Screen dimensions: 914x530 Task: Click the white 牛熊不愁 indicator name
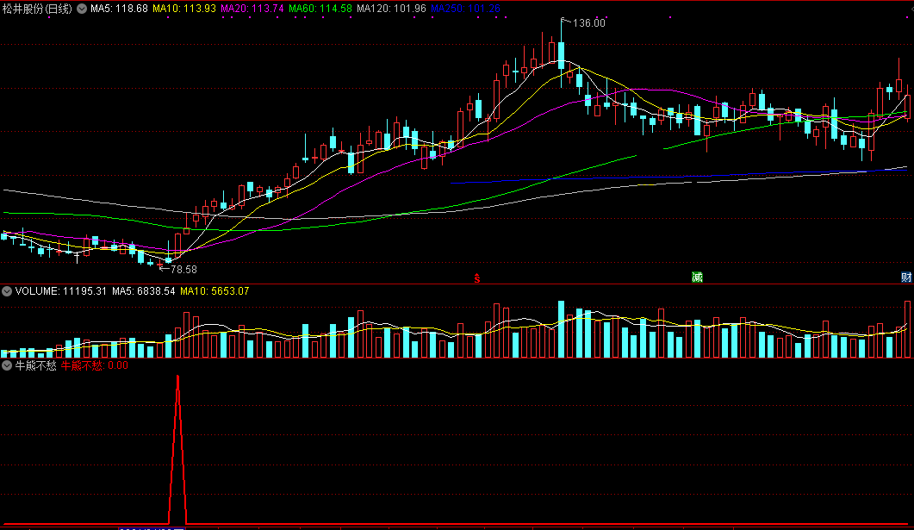click(35, 365)
